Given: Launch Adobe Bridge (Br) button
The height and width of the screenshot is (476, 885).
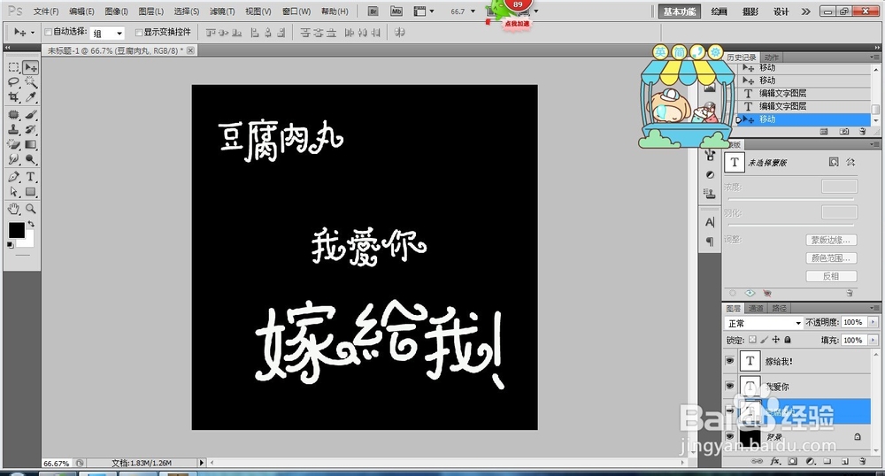Looking at the screenshot, I should (373, 11).
